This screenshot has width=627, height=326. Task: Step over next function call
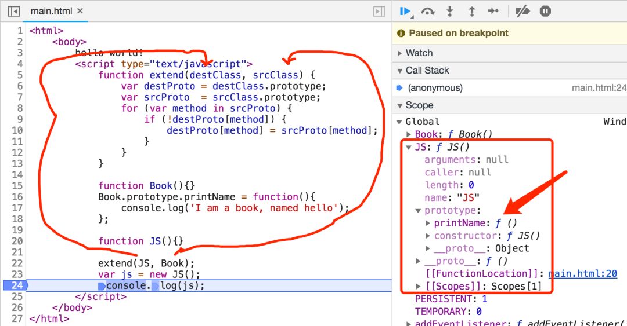428,11
